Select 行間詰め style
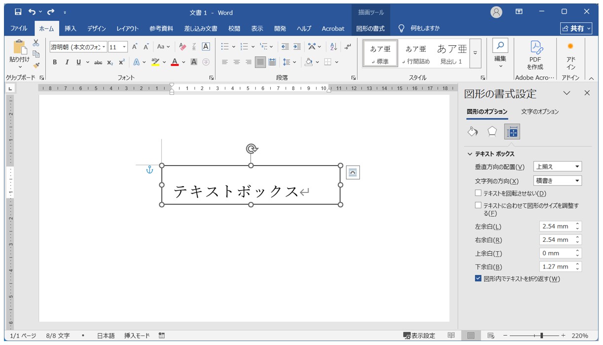 [x=416, y=53]
